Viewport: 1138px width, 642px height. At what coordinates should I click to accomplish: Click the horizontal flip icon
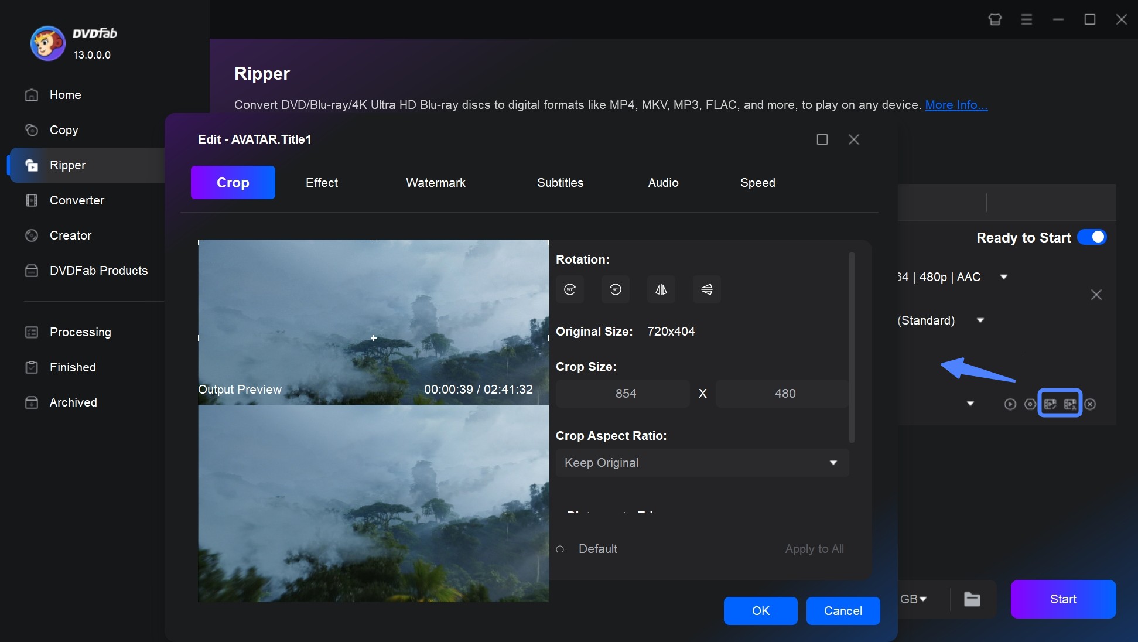tap(659, 289)
